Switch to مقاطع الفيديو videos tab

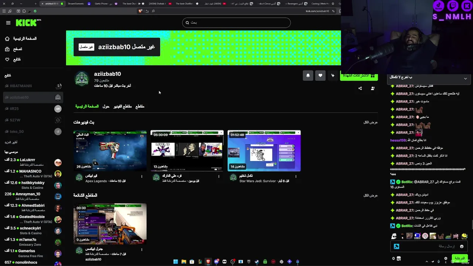pos(122,106)
